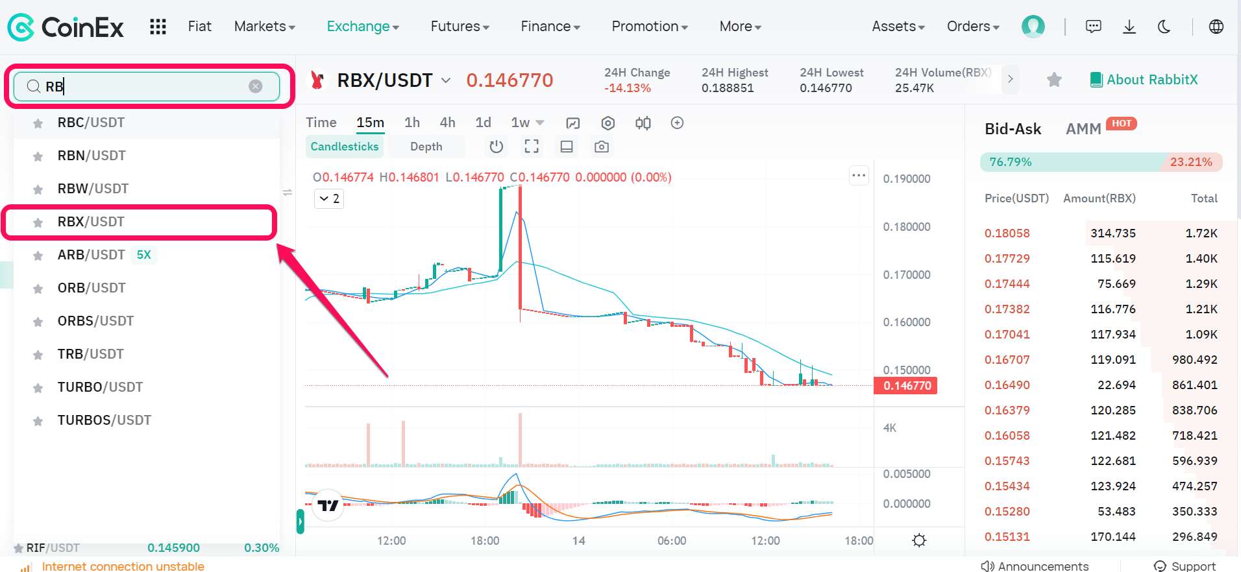Select the Candlesticks tab
Image resolution: width=1241 pixels, height=572 pixels.
tap(345, 147)
